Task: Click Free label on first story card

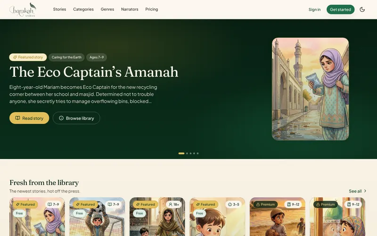Action: tap(19, 213)
